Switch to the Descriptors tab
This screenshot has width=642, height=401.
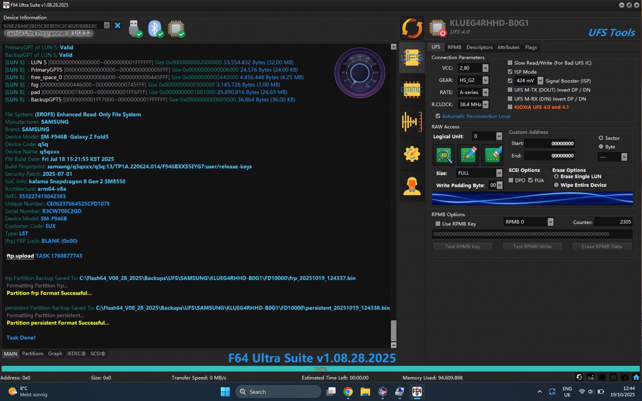479,47
